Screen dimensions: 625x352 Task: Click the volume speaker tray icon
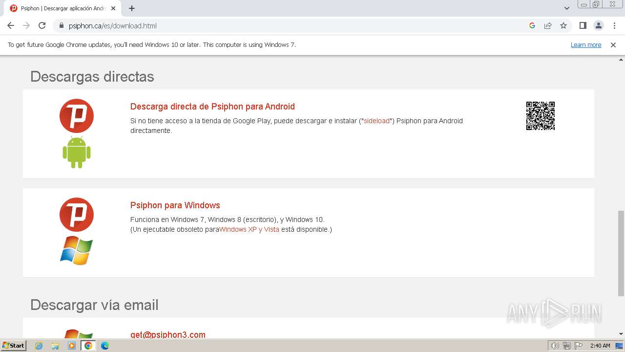[555, 346]
